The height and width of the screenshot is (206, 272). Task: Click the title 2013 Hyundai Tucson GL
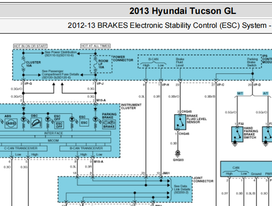click(x=183, y=11)
